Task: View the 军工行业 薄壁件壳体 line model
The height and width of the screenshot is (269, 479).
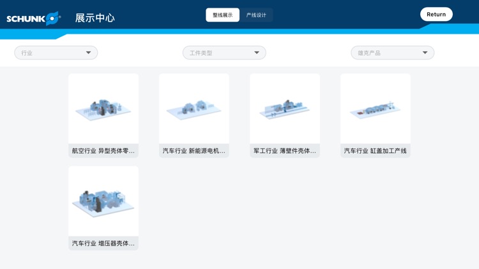Action: tap(285, 108)
